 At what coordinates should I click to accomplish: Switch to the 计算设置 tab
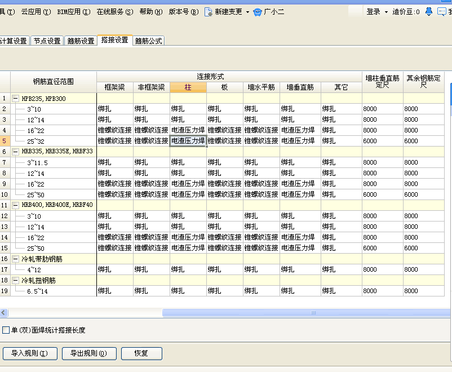click(x=14, y=41)
